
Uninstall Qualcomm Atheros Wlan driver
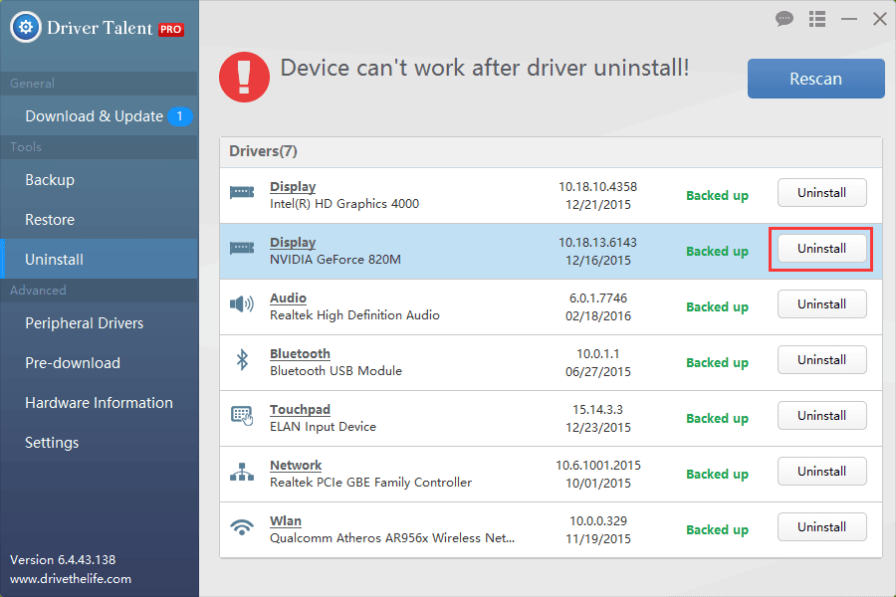click(x=821, y=526)
